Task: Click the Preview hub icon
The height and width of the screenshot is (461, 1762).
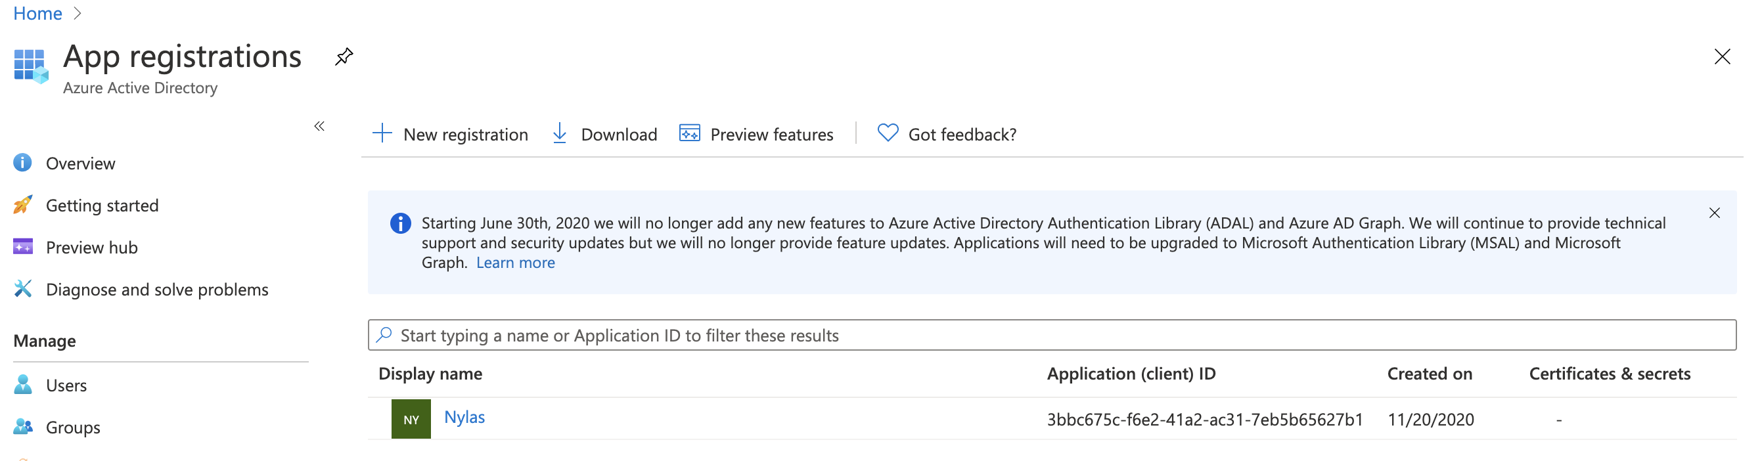Action: coord(22,247)
